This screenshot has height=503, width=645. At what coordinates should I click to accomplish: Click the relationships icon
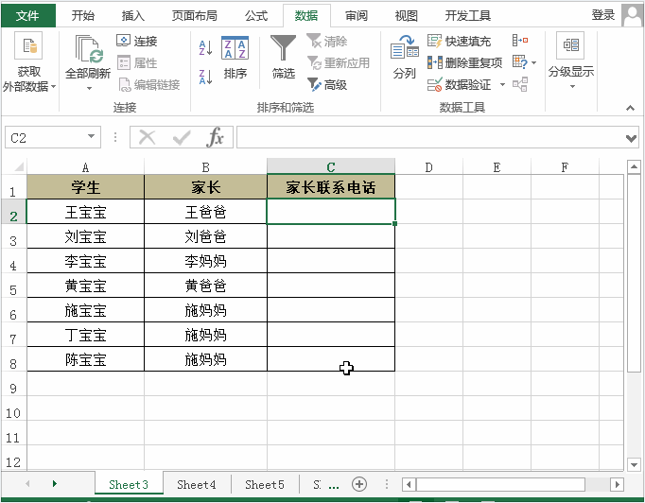pyautogui.click(x=520, y=85)
